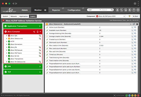Expand the TCP layer

[40, 72]
